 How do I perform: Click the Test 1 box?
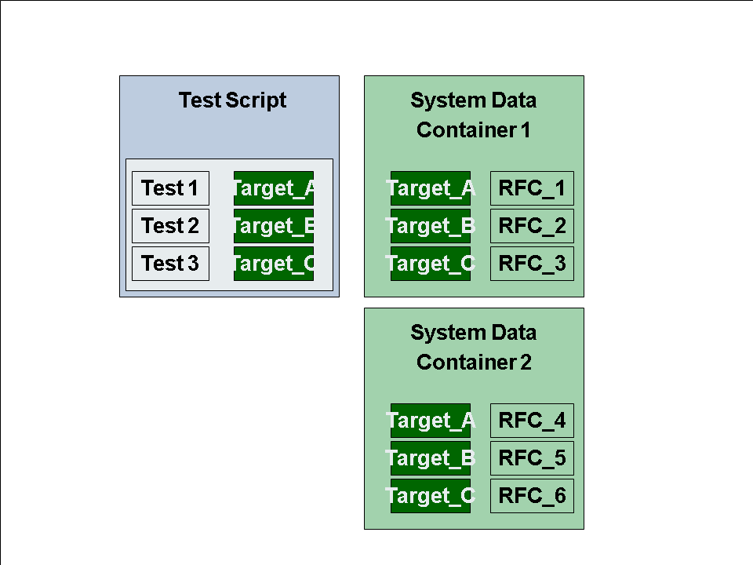[170, 188]
